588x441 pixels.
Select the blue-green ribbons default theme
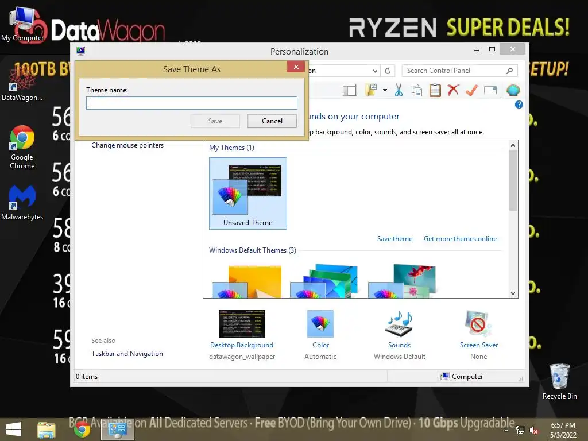324,281
